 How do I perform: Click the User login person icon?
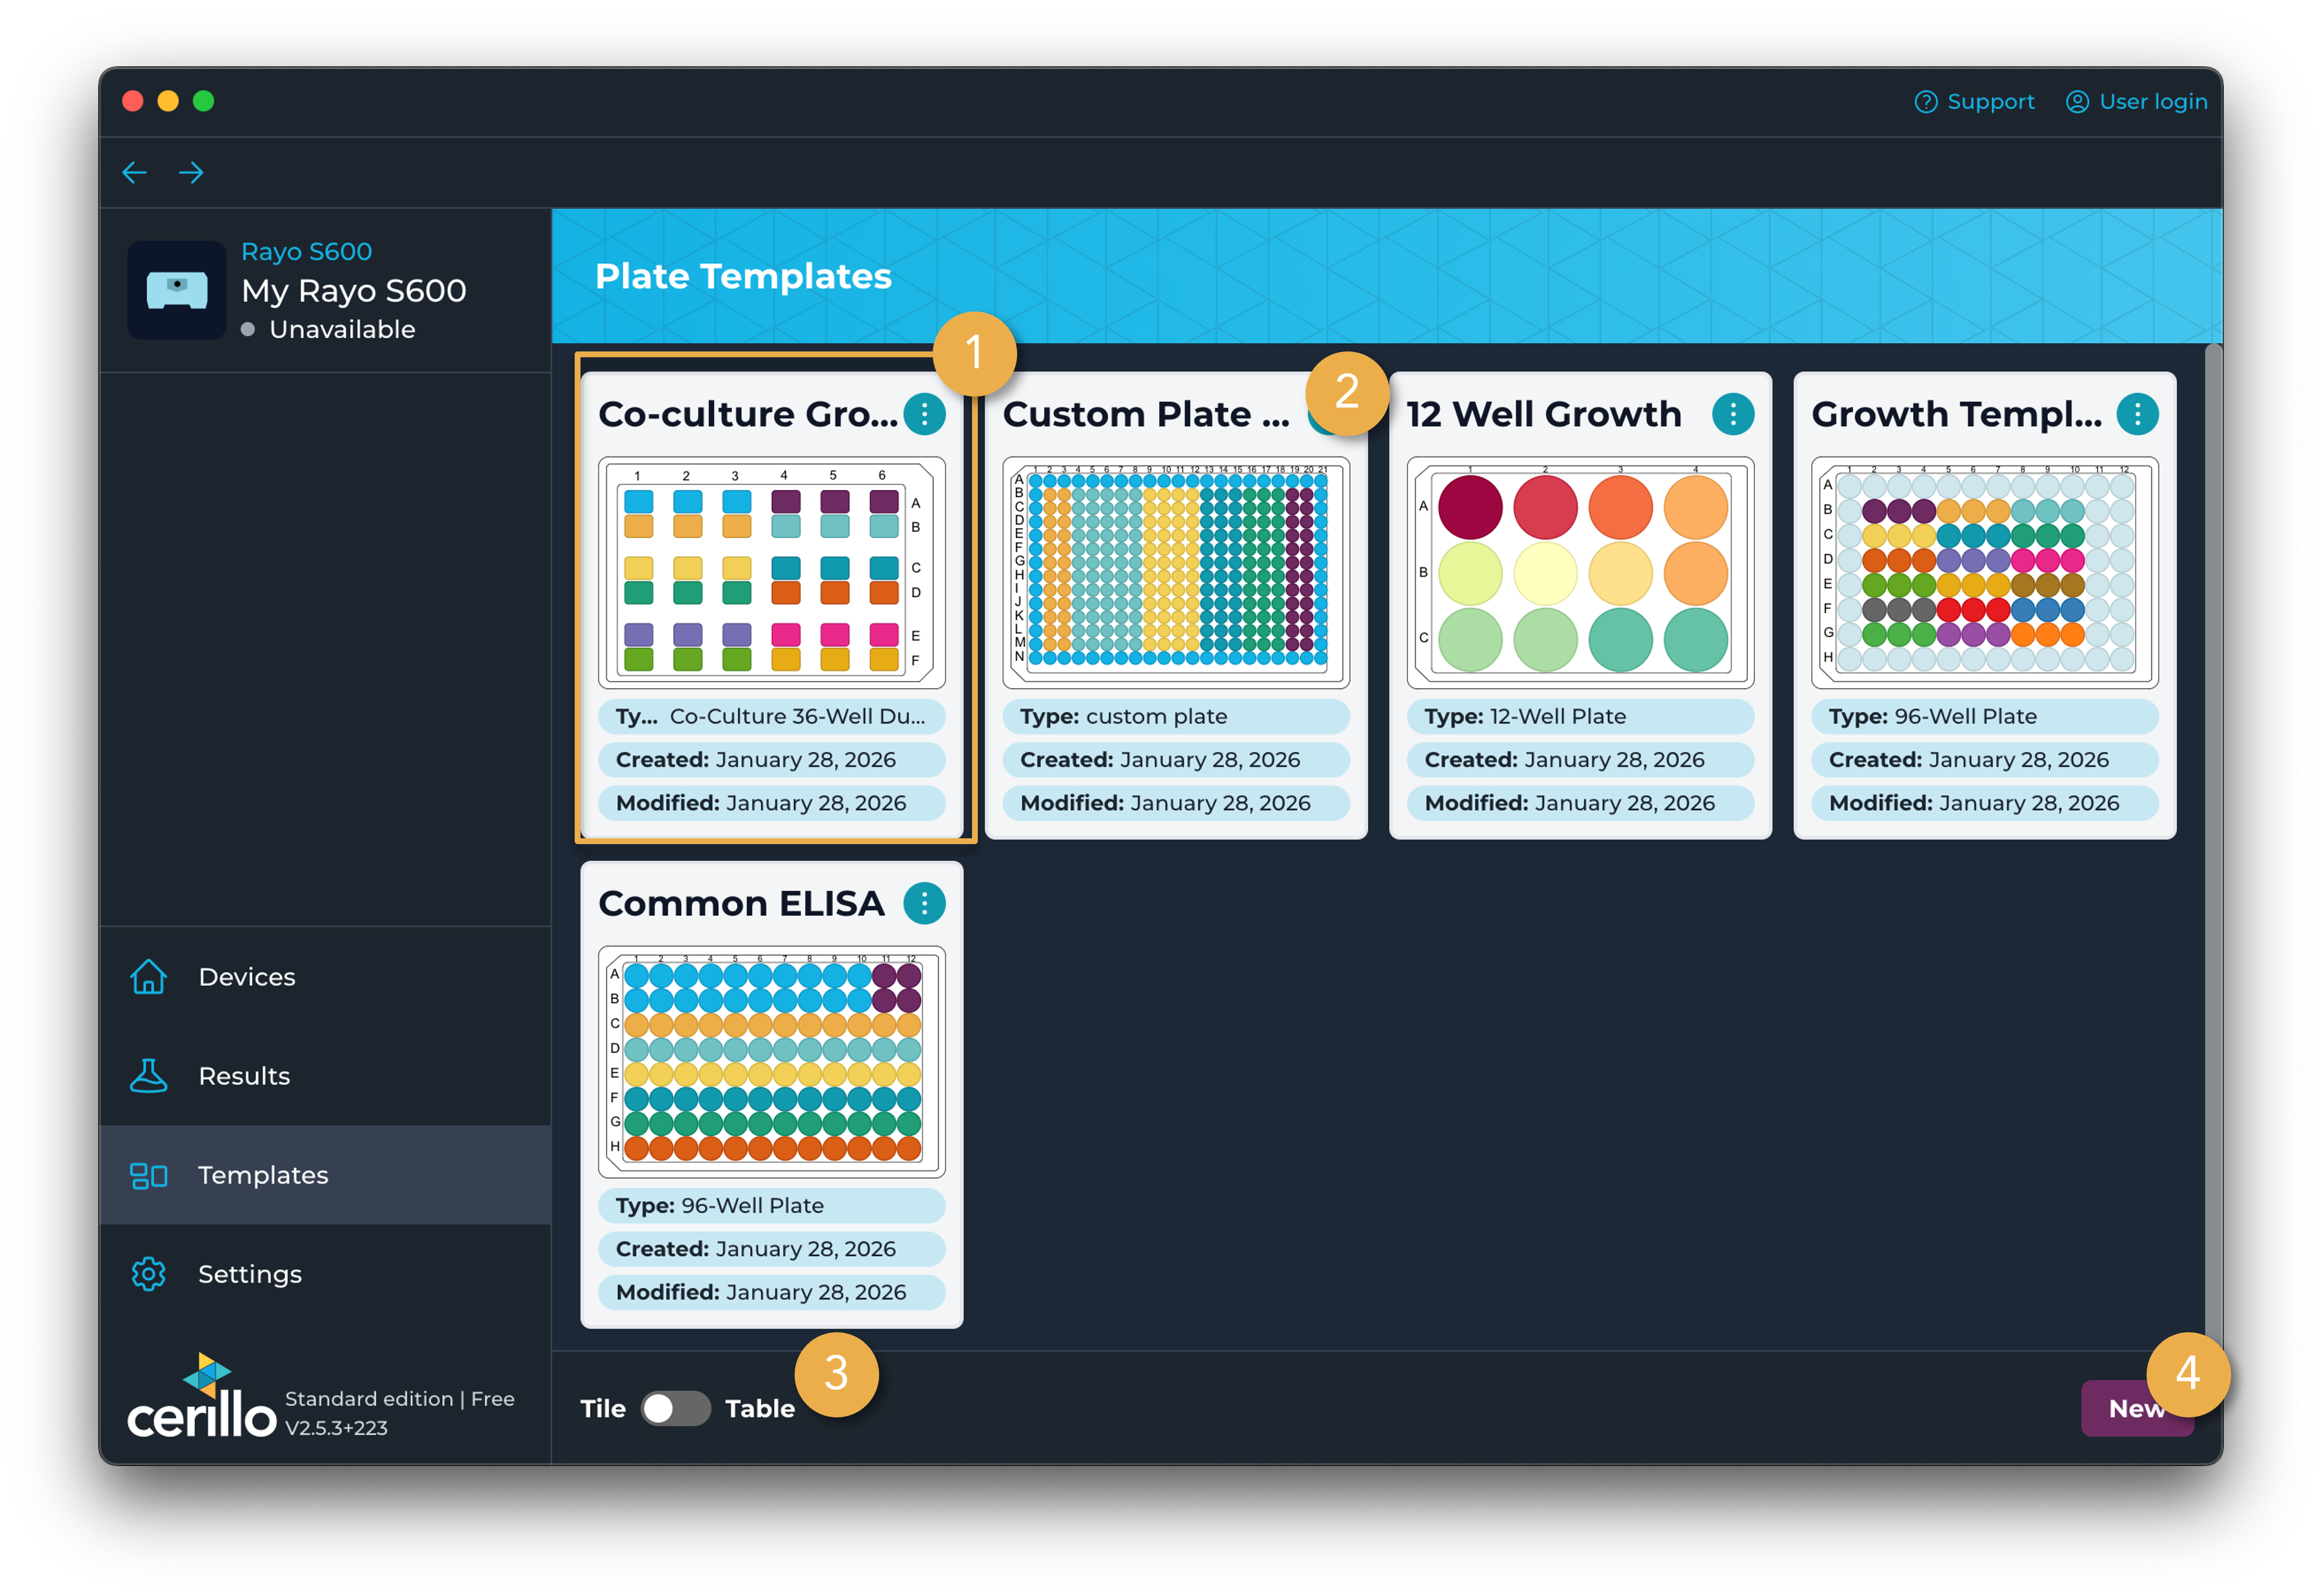click(x=2077, y=102)
